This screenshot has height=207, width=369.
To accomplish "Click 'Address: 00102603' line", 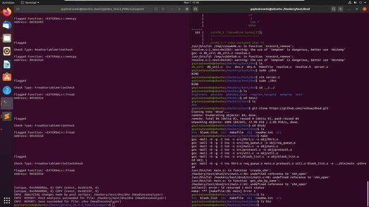I will point(28,22).
